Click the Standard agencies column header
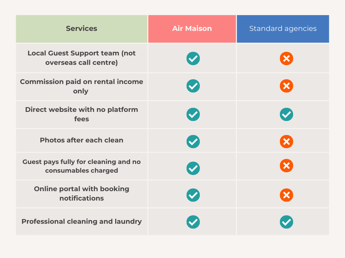345x258 pixels. (x=283, y=29)
